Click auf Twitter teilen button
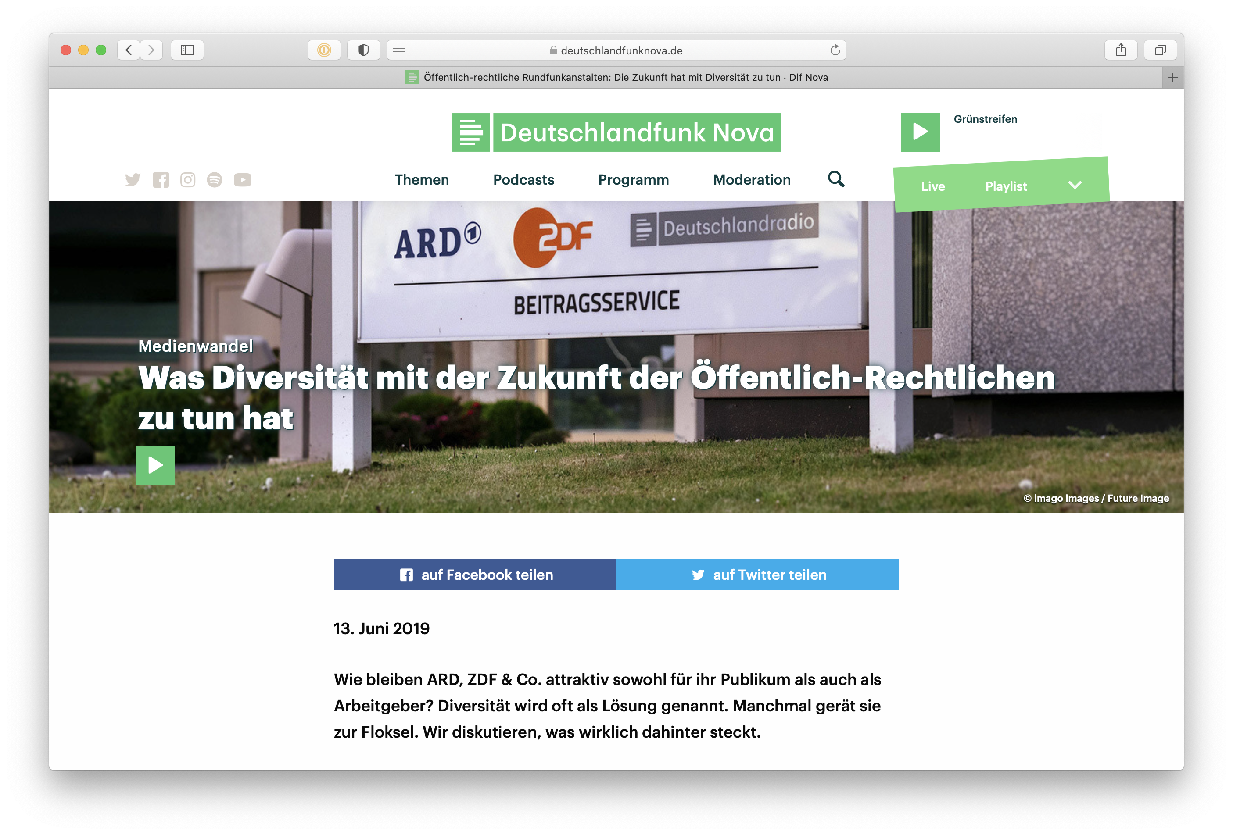1233x835 pixels. tap(758, 575)
